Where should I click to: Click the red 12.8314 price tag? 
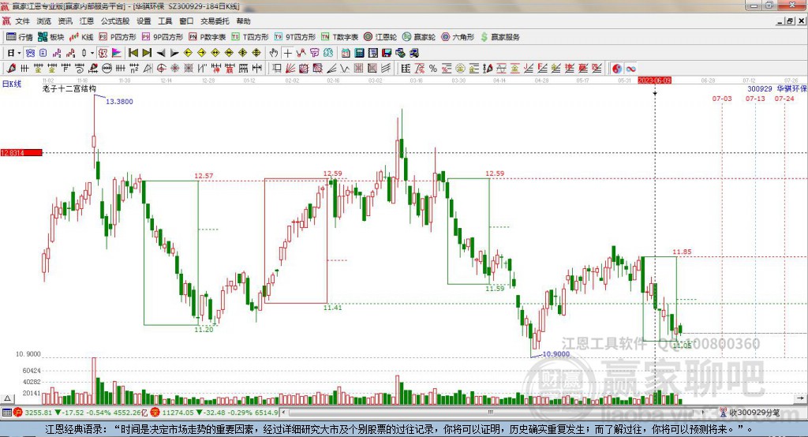[x=21, y=152]
